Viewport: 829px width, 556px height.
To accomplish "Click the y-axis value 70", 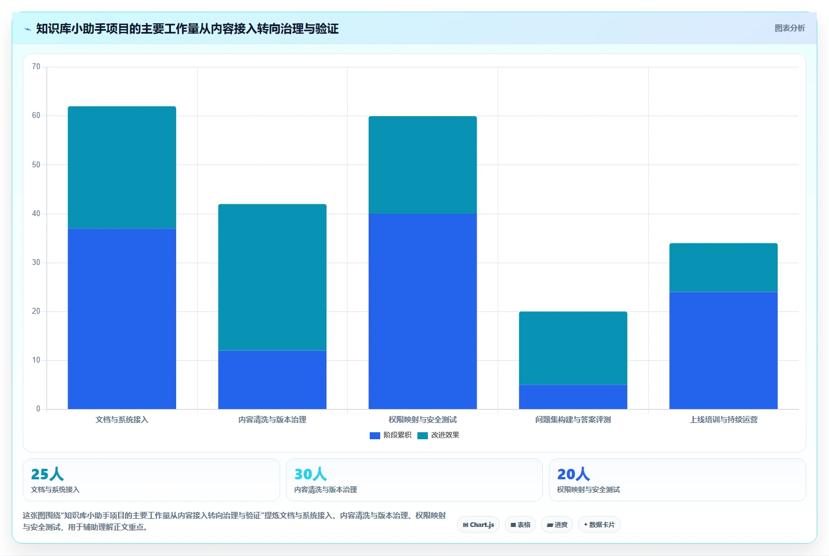I will point(36,67).
